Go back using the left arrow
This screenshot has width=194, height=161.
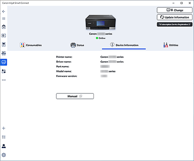tap(3, 12)
